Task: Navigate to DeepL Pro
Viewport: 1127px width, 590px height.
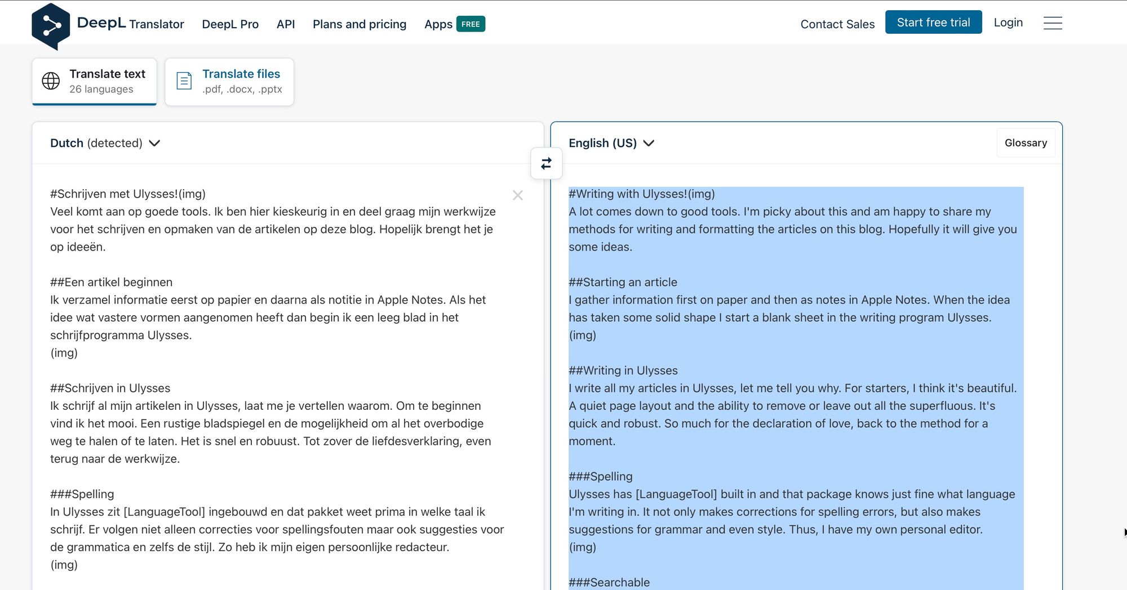Action: click(x=230, y=24)
